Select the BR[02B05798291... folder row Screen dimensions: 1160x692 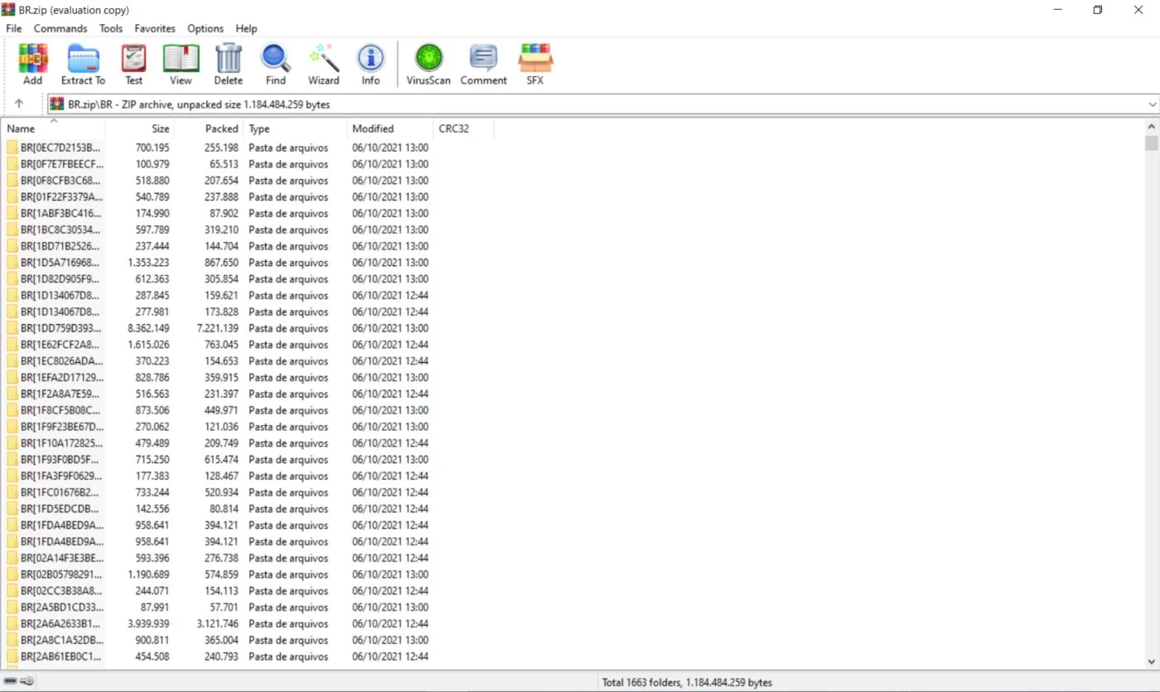(217, 574)
